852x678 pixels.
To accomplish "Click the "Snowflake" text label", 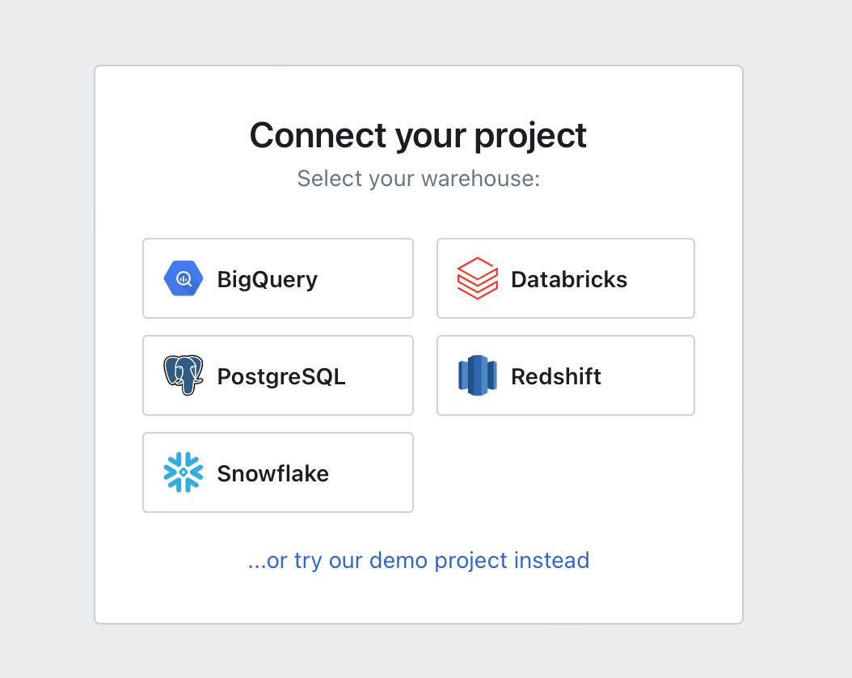I will (273, 474).
